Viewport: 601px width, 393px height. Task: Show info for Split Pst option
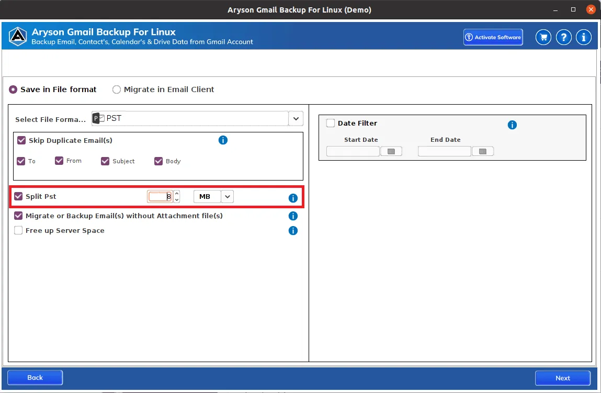293,198
